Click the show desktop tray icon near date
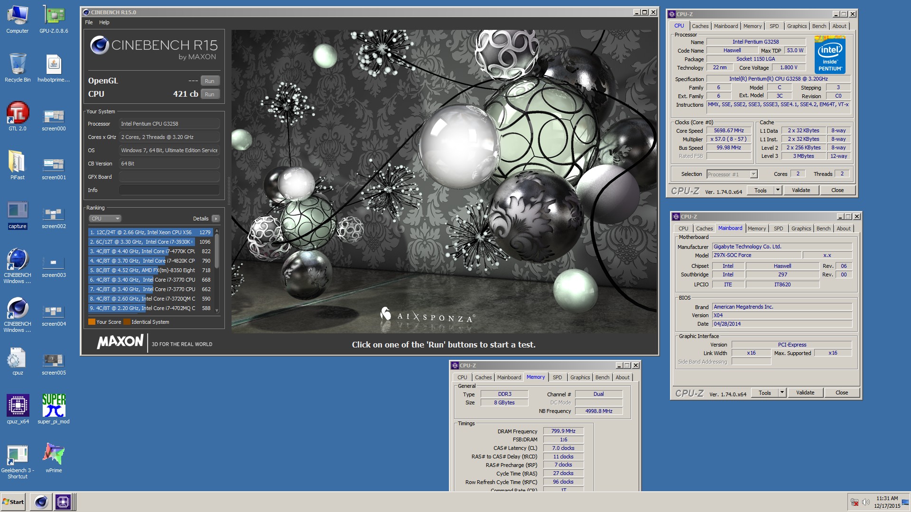 (905, 503)
